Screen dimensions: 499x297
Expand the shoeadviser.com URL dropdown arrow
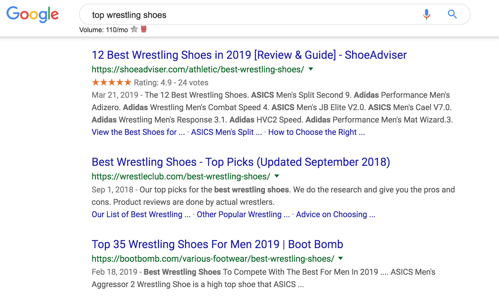click(x=311, y=69)
